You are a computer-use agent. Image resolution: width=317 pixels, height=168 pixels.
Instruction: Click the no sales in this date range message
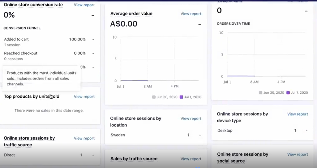pyautogui.click(x=49, y=110)
